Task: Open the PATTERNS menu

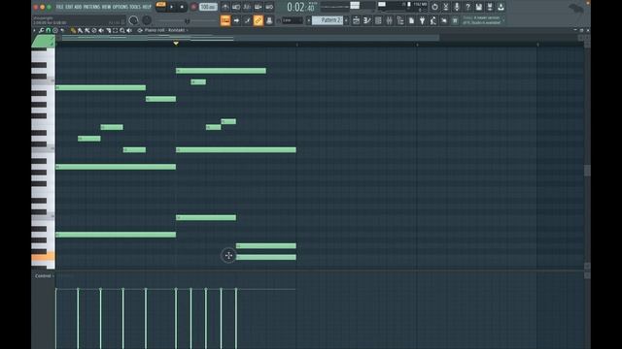Action: coord(91,7)
